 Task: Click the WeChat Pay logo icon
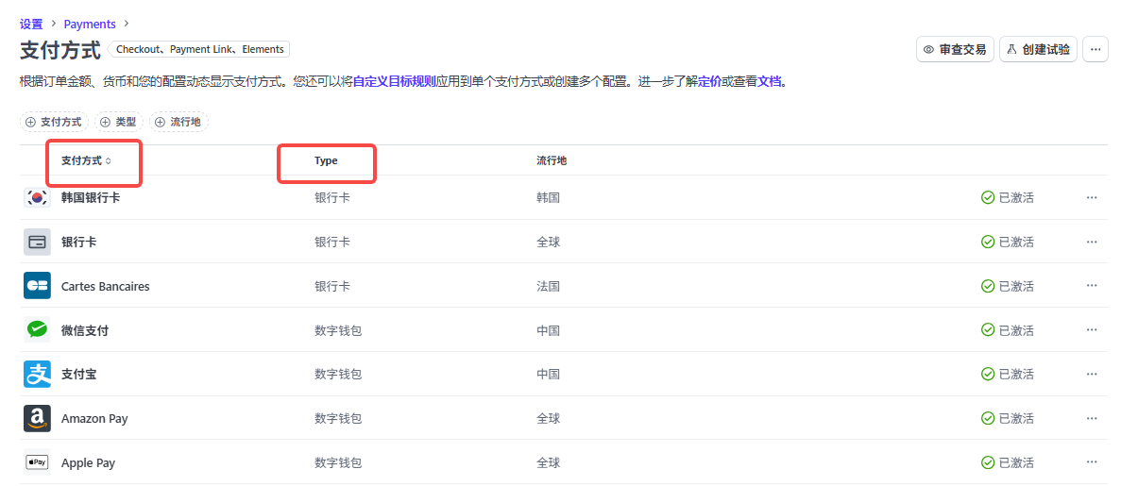coord(37,330)
